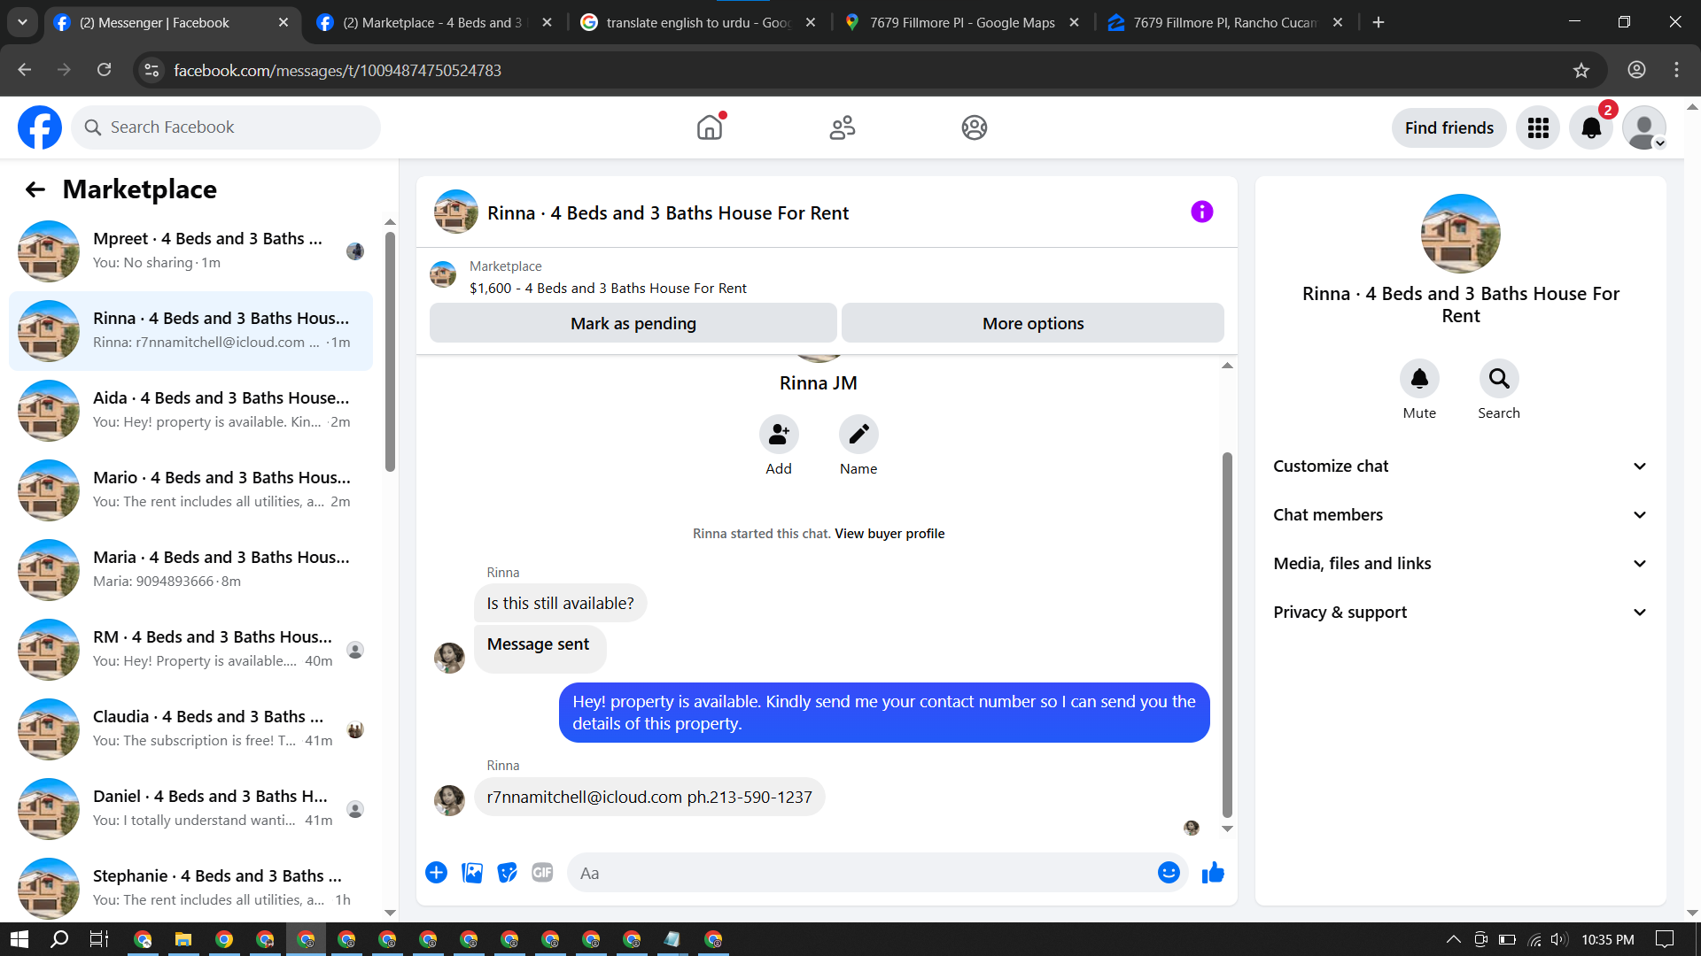Click the Search Facebook field
1701x956 pixels.
226,127
